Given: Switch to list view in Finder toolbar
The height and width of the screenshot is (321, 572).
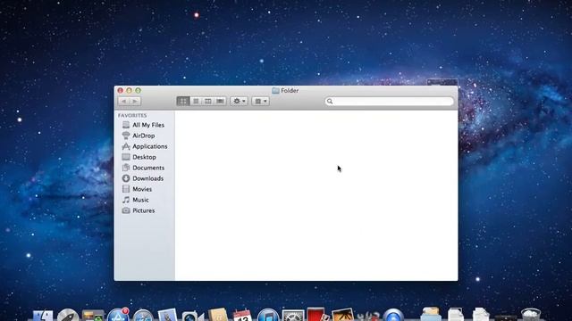Looking at the screenshot, I should [x=196, y=101].
